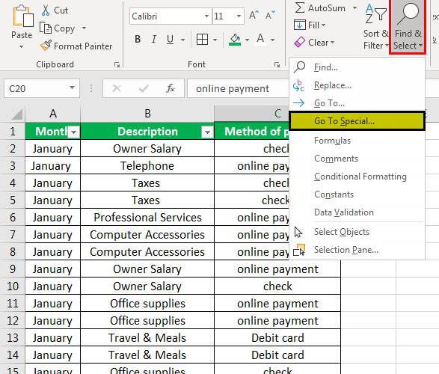The image size is (439, 374).
Task: Select Data Validation in the menu
Action: tap(357, 212)
